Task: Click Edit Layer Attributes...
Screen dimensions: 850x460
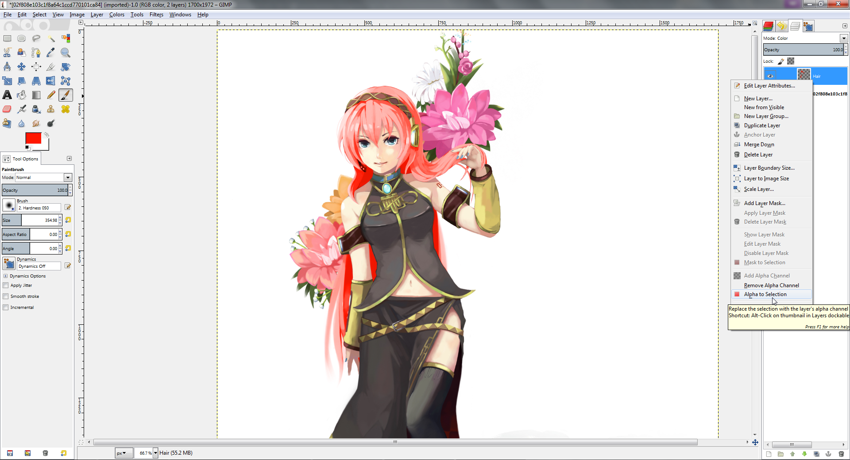Action: 771,86
